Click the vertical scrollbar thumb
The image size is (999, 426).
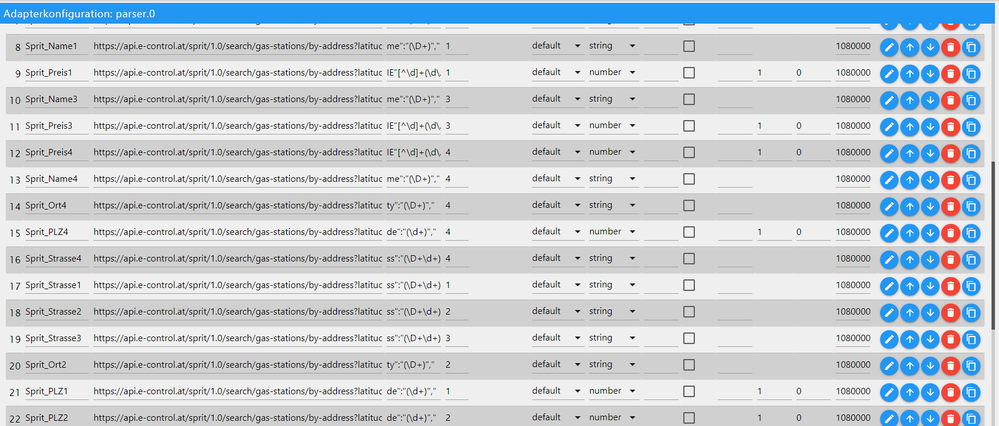tap(994, 245)
